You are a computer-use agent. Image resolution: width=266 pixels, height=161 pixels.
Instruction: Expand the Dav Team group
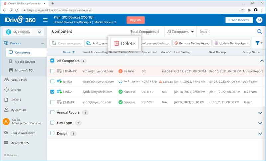[x=260, y=123]
